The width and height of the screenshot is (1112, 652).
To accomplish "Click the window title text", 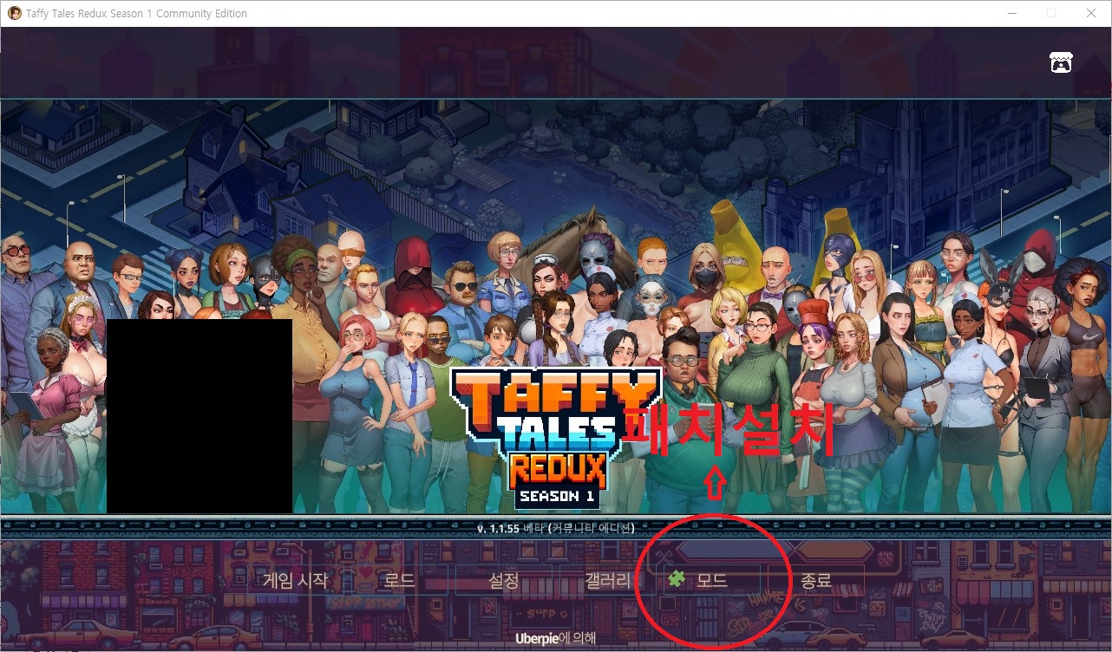I will [136, 13].
